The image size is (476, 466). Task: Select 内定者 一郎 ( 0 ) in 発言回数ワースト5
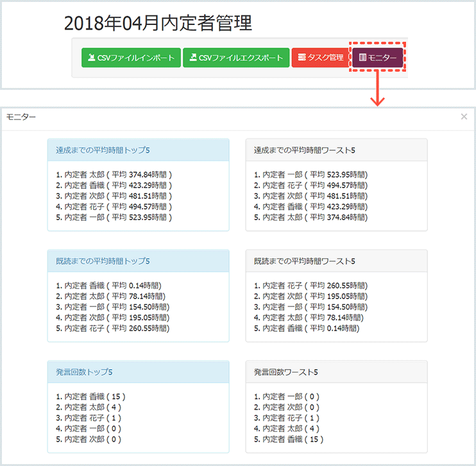(x=284, y=396)
